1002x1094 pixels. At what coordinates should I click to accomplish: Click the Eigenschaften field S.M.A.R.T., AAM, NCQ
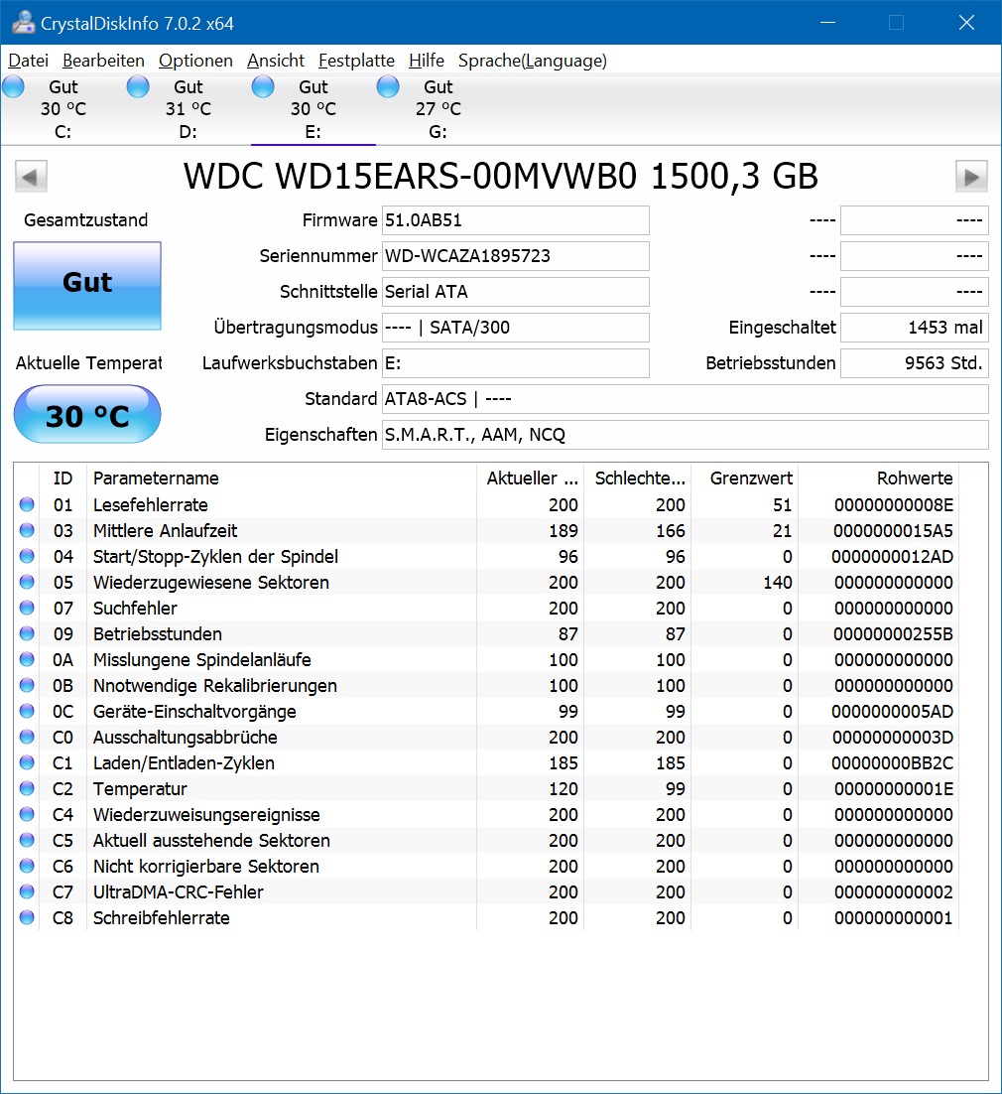pos(685,435)
